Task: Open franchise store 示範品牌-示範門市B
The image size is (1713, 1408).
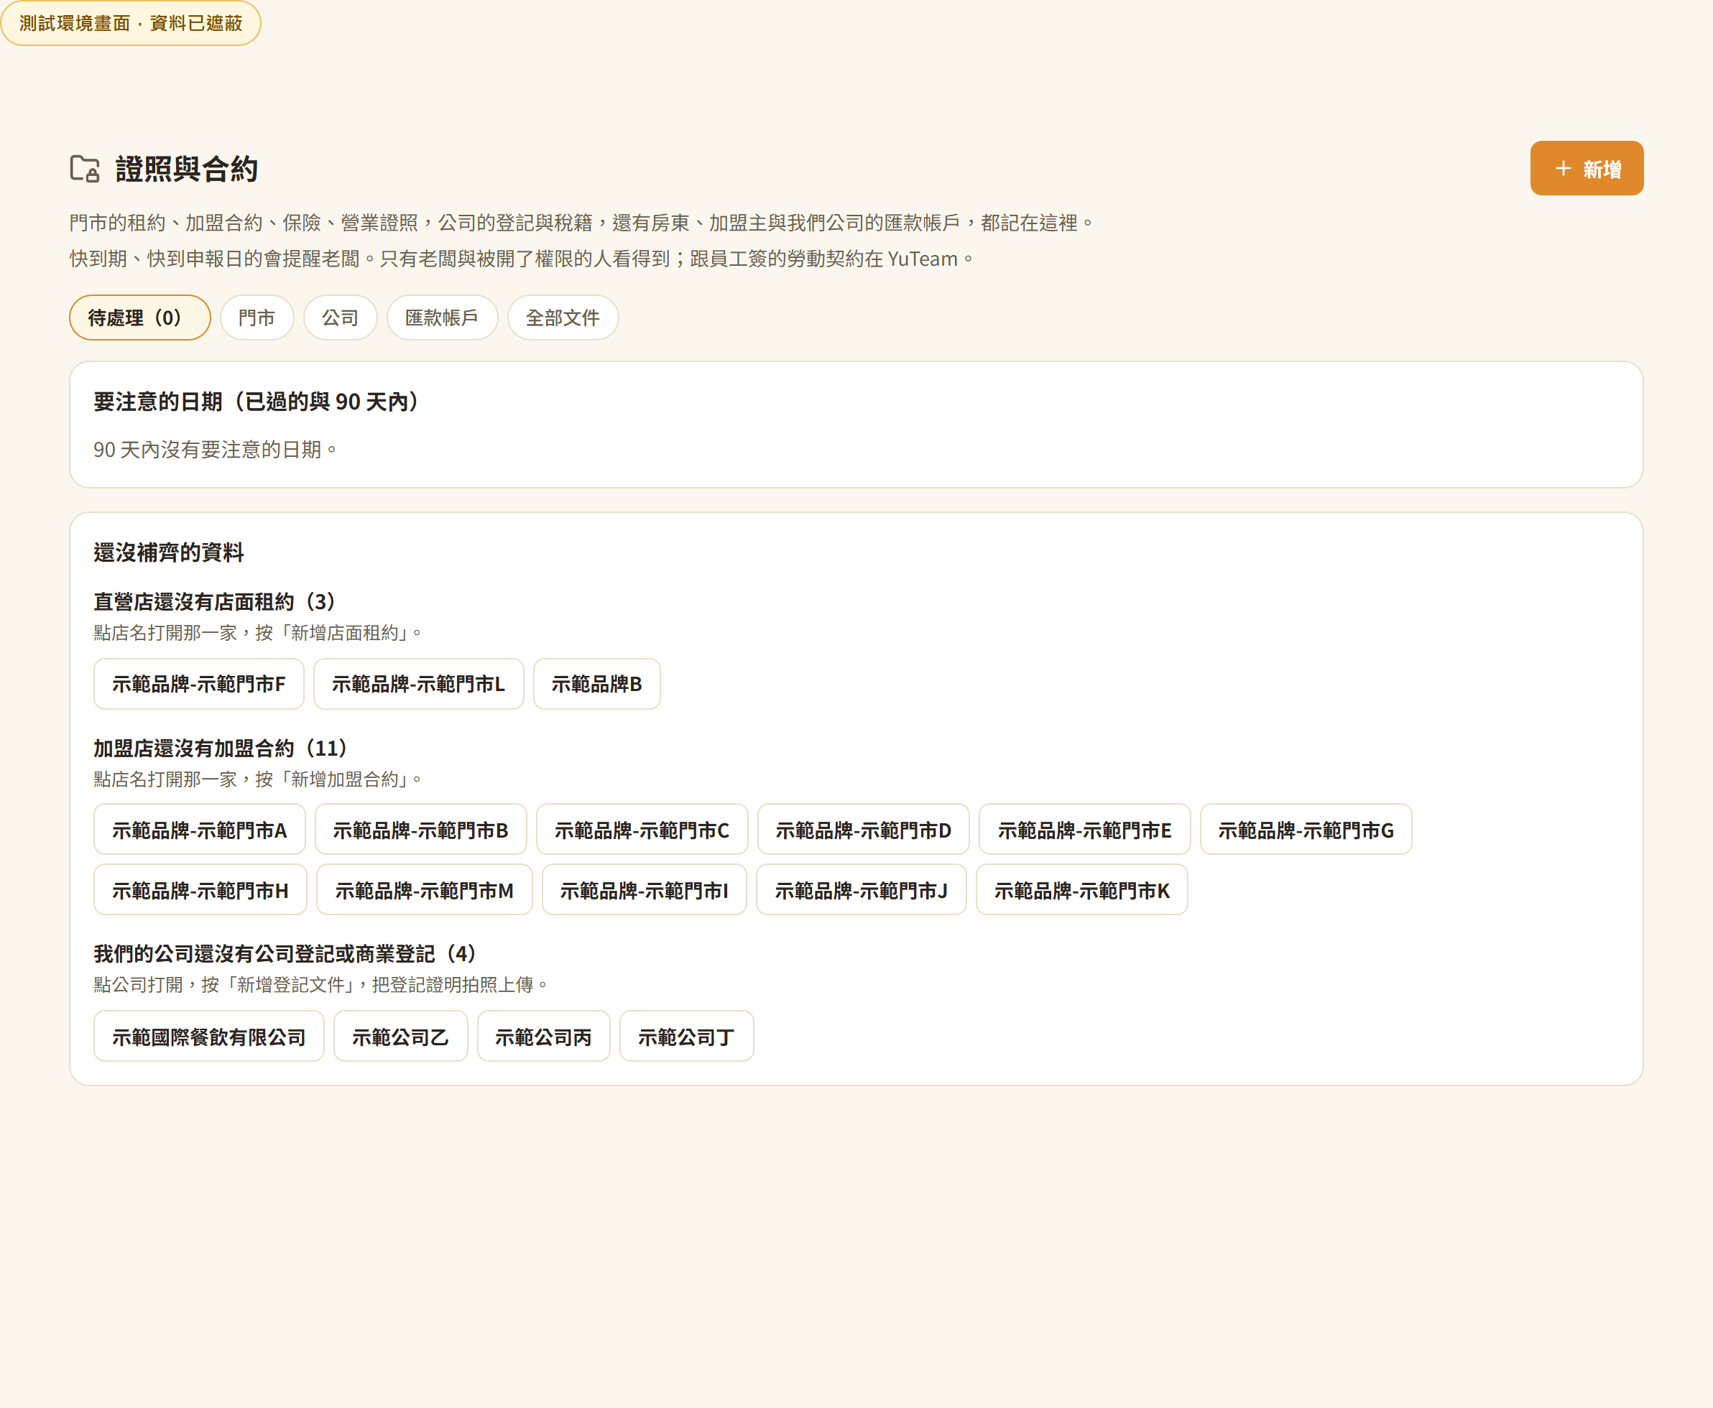Action: coord(421,830)
